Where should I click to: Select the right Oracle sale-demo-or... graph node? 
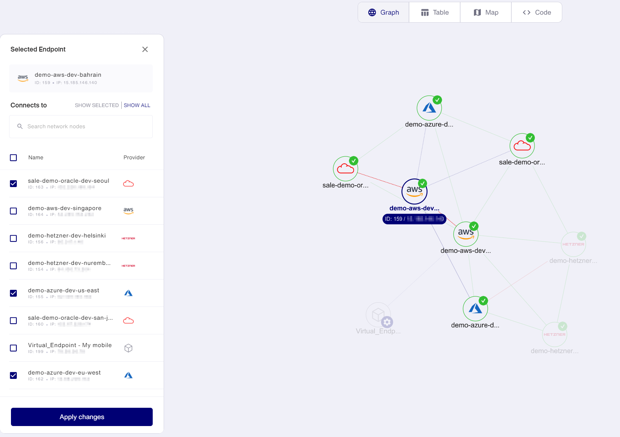pyautogui.click(x=522, y=146)
